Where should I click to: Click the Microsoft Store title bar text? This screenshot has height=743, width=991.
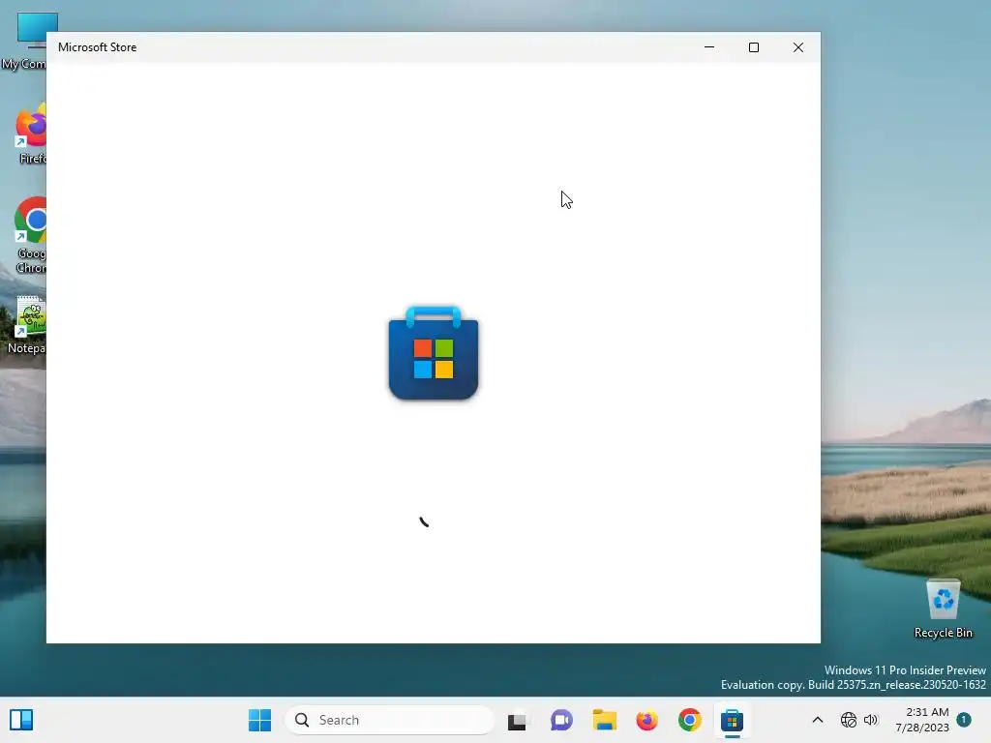tap(98, 47)
